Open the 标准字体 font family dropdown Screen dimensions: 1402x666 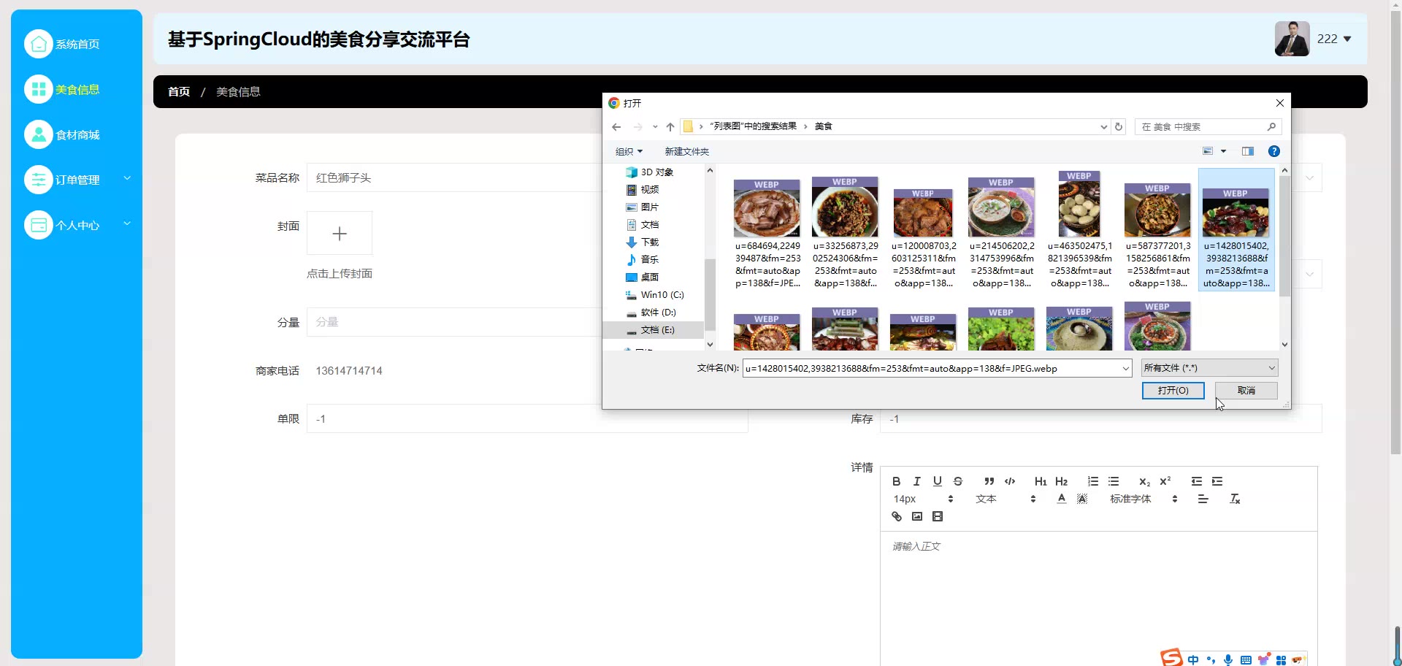(x=1143, y=499)
